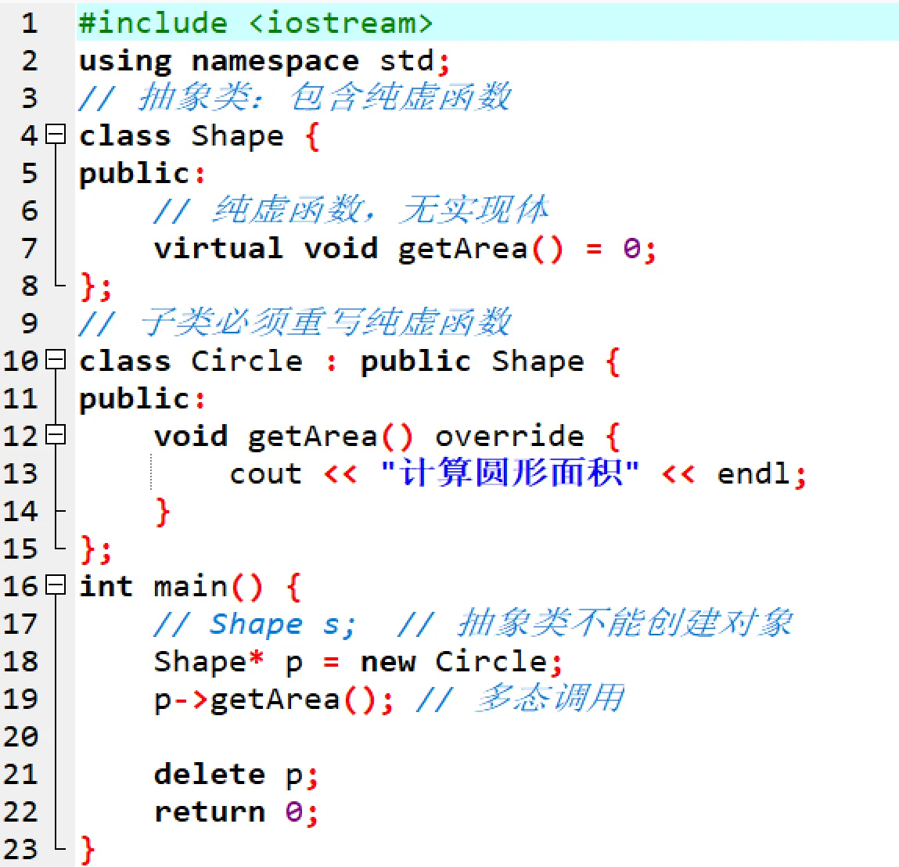
Task: Click 'virtual void getArea() = 0;'
Action: (405, 250)
